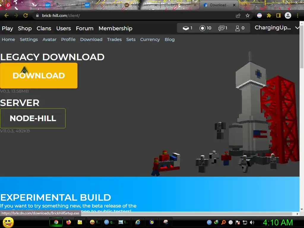Share this page using the share icon

(238, 15)
